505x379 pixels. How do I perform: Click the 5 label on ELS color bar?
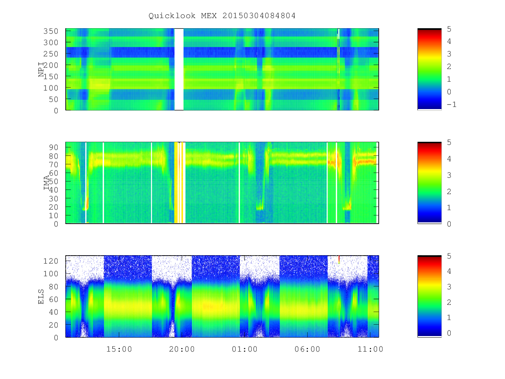click(449, 256)
